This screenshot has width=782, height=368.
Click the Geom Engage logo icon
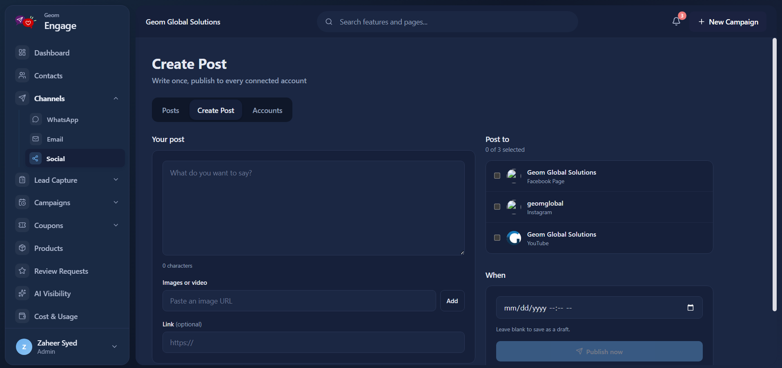click(26, 21)
